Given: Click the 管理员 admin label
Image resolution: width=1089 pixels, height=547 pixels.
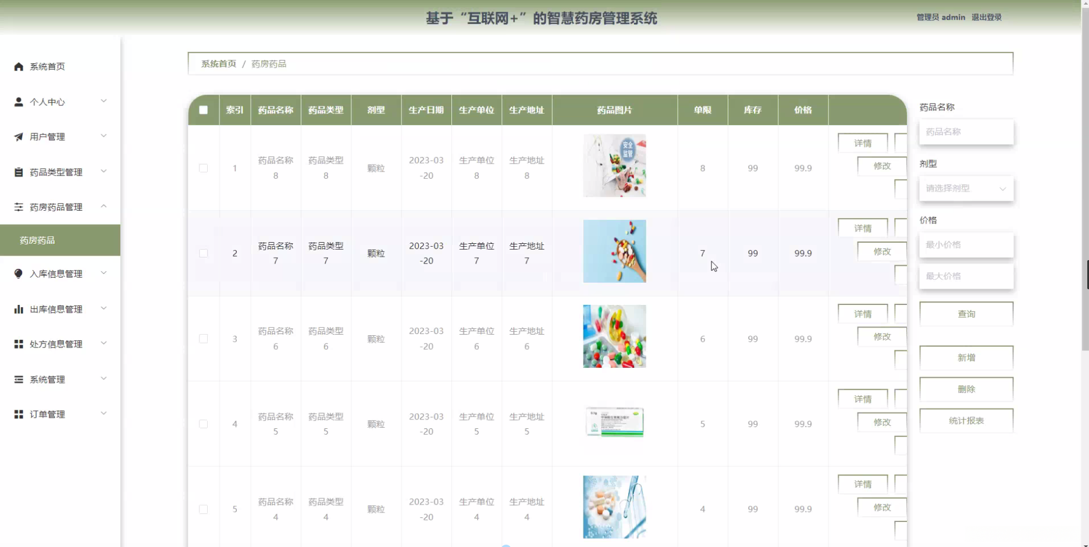Looking at the screenshot, I should click(x=941, y=17).
